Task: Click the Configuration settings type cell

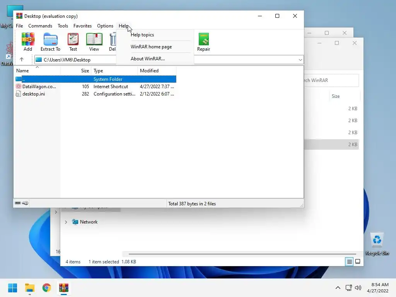Action: click(x=114, y=94)
